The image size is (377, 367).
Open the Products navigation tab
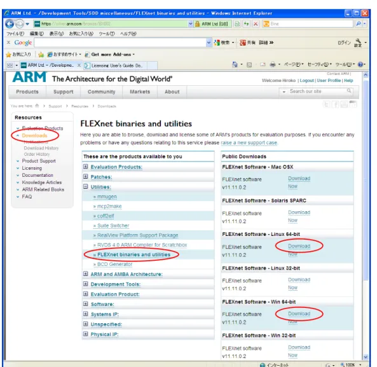tap(27, 92)
